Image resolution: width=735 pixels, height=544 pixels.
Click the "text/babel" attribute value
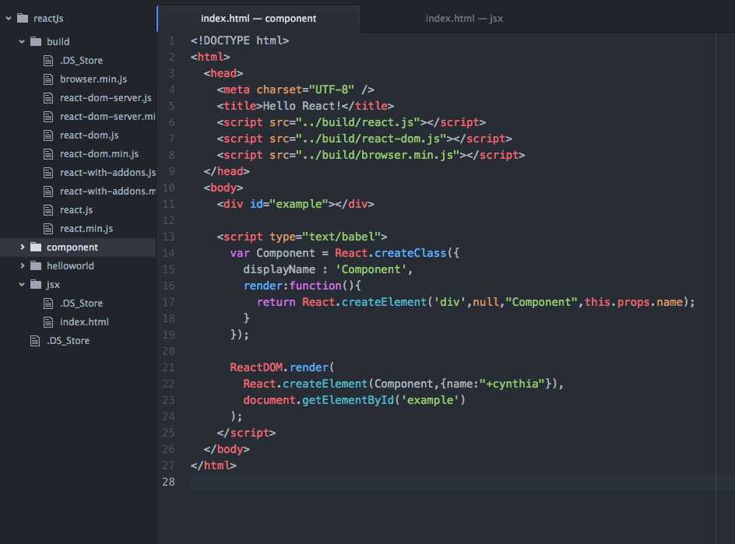[341, 237]
